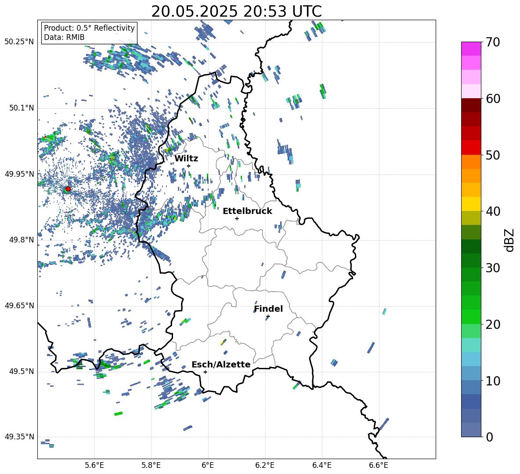520x474 pixels.
Task: Click the bright red colorbar segment above 50
Action: pos(471,148)
